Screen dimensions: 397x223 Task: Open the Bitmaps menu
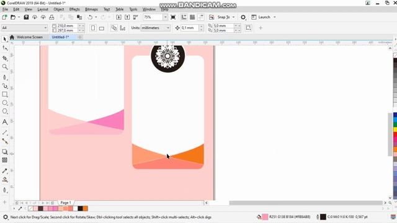pos(91,9)
